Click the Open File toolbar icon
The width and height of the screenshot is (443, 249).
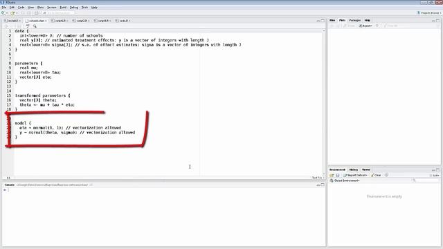[x=12, y=13]
